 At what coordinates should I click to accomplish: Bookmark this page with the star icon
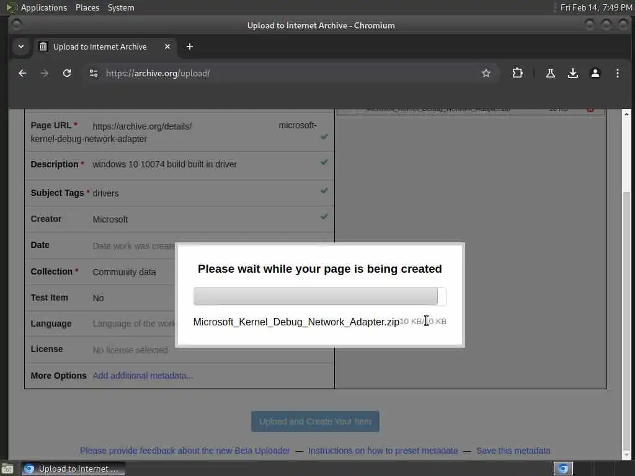[x=486, y=73]
